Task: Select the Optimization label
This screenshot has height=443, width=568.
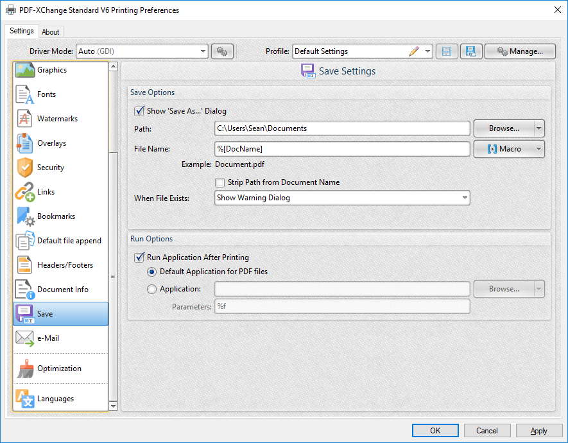Action: (59, 369)
